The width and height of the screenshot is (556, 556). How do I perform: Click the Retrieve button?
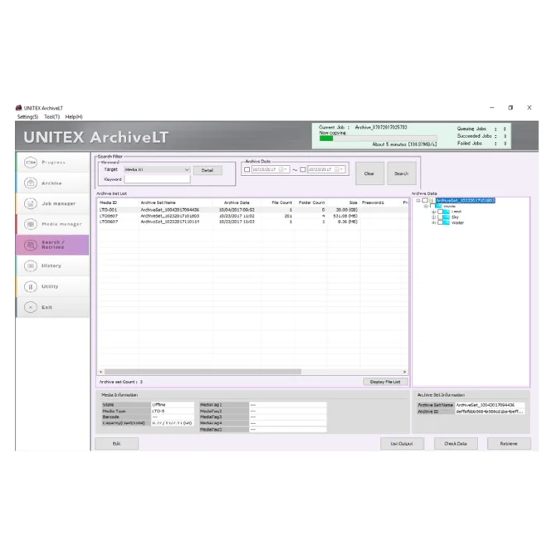[509, 444]
